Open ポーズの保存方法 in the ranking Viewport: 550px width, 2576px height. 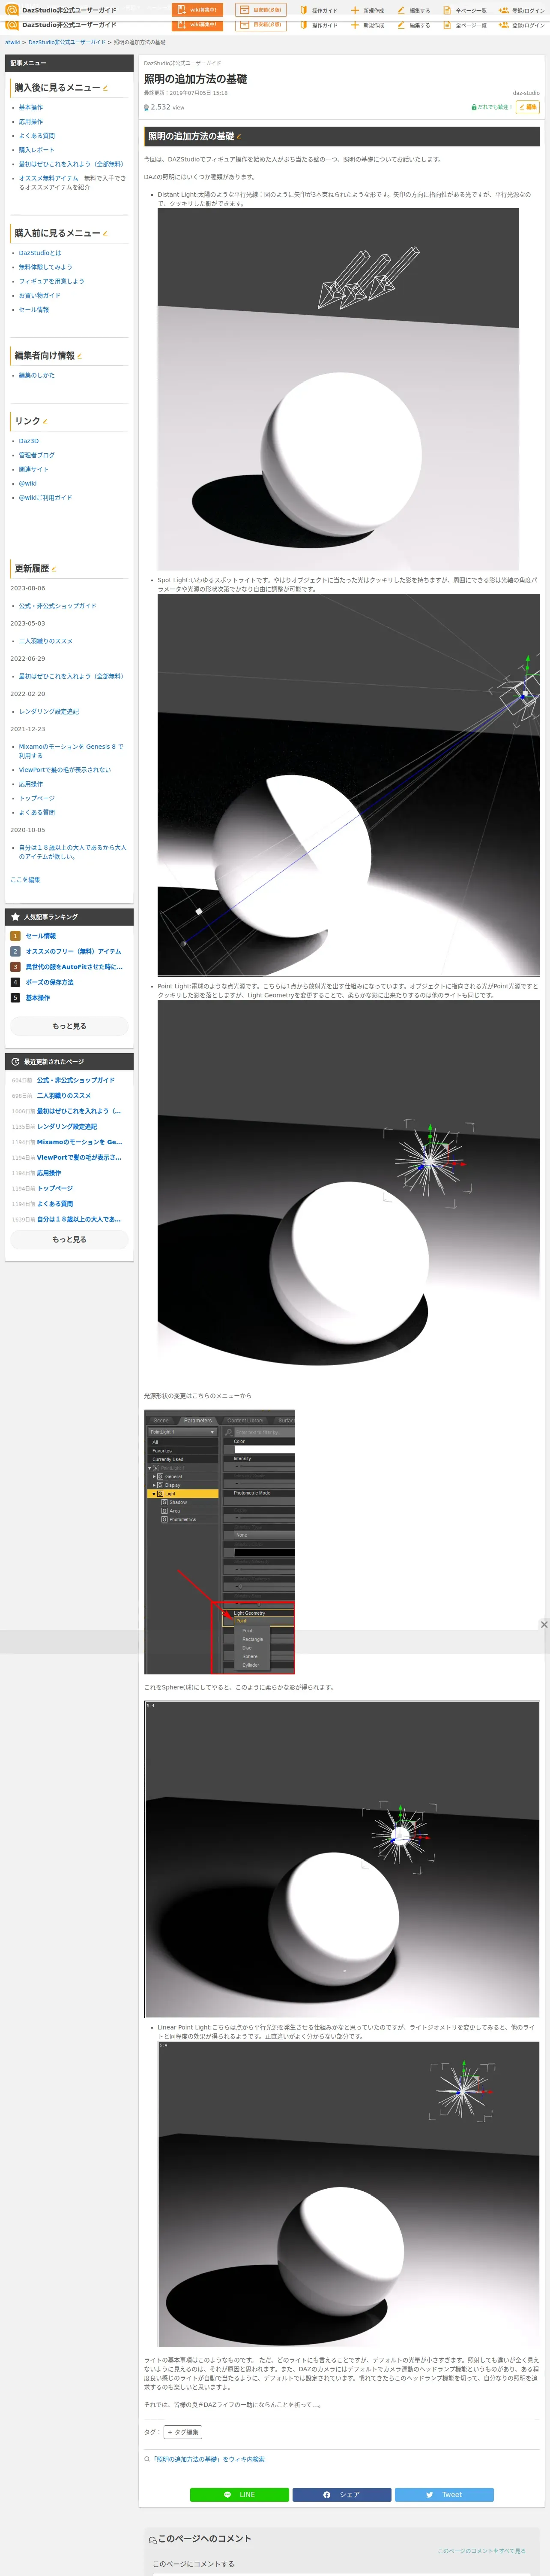pyautogui.click(x=50, y=982)
